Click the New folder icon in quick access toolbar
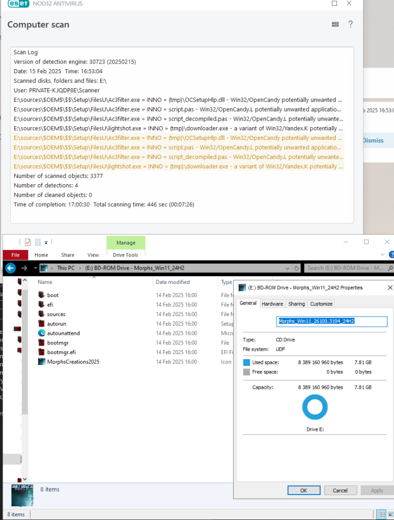 tap(38, 242)
